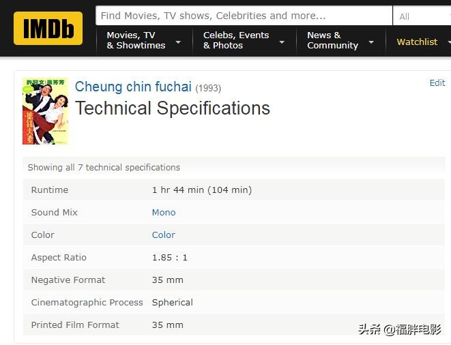The height and width of the screenshot is (345, 451).
Task: Expand the arrow next to Celebs, Events & Photos
Action: 282,42
